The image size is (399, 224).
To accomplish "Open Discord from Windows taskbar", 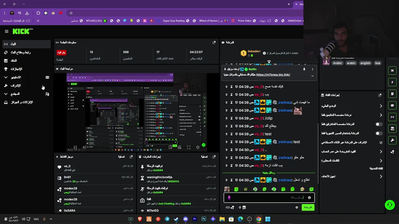I will [185, 219].
